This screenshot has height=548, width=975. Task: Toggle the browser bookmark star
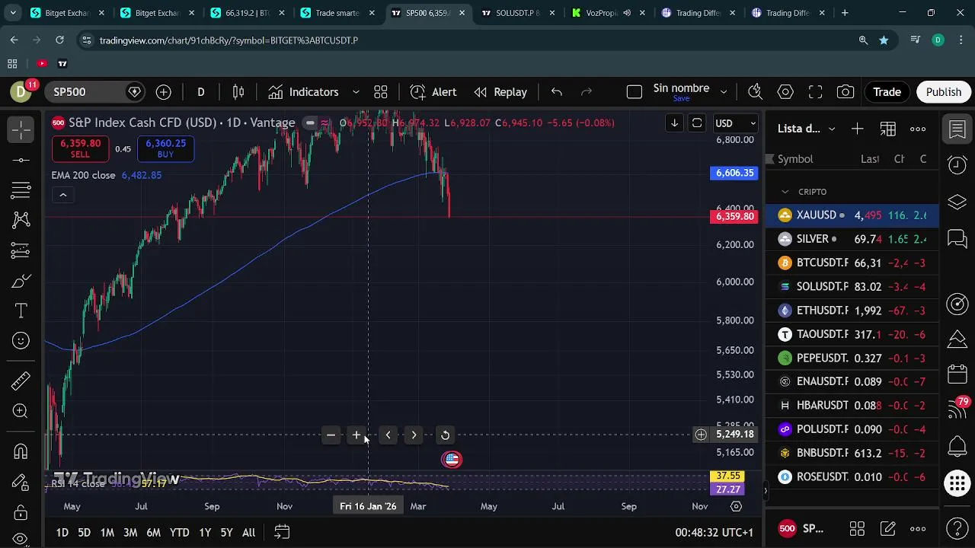pos(884,40)
